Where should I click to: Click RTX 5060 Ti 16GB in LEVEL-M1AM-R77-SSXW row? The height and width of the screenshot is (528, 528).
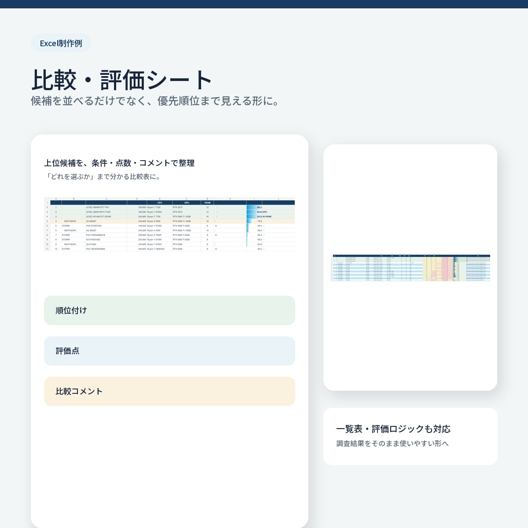(182, 216)
